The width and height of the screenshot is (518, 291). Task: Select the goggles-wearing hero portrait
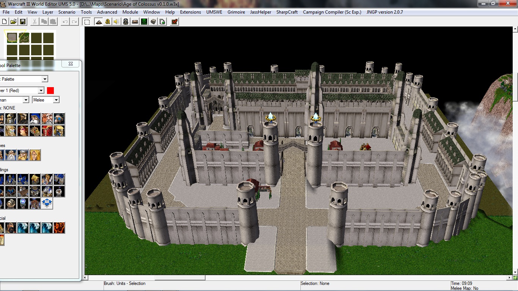coord(59,119)
